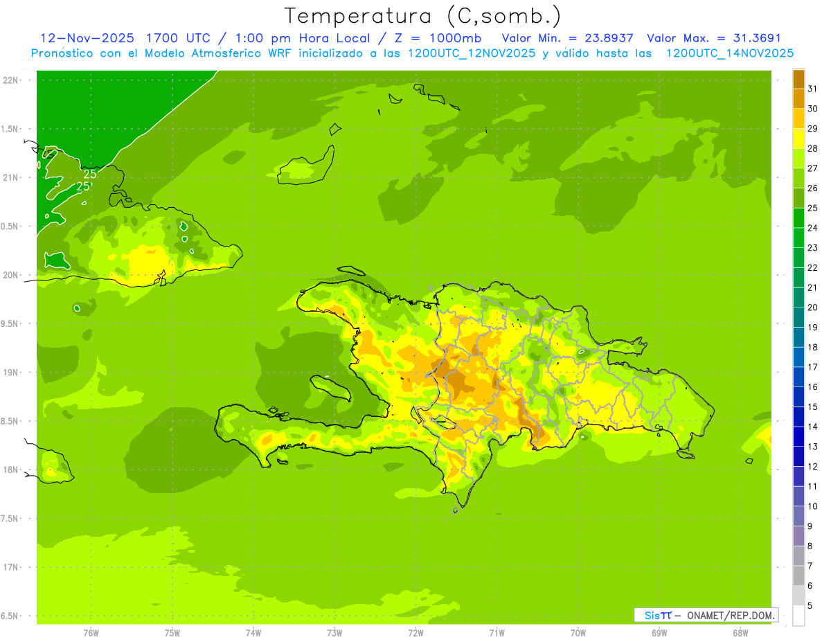
Task: Click the legend value '12'
Action: tap(813, 466)
